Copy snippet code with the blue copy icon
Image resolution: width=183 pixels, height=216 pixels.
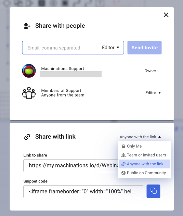[153, 191]
